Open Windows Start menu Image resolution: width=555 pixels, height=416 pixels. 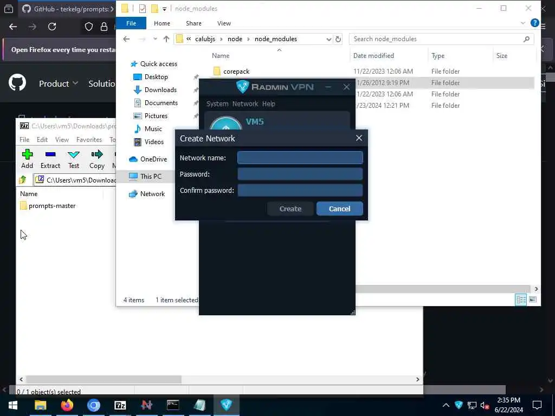click(13, 405)
